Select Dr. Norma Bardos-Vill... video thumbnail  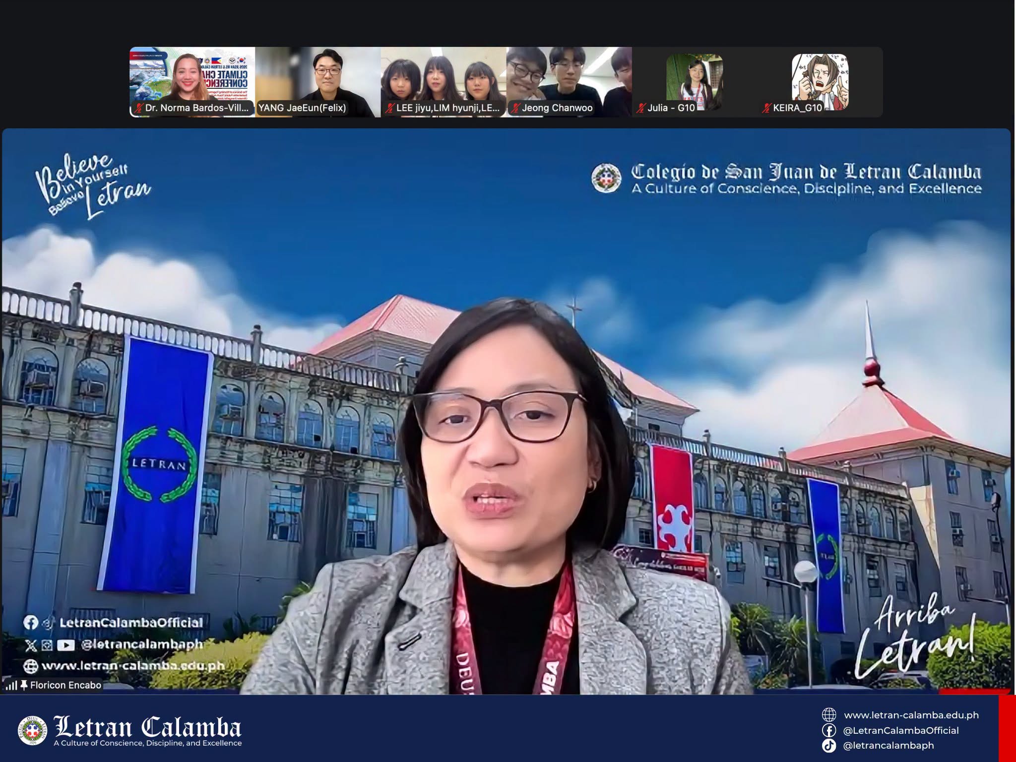point(192,82)
